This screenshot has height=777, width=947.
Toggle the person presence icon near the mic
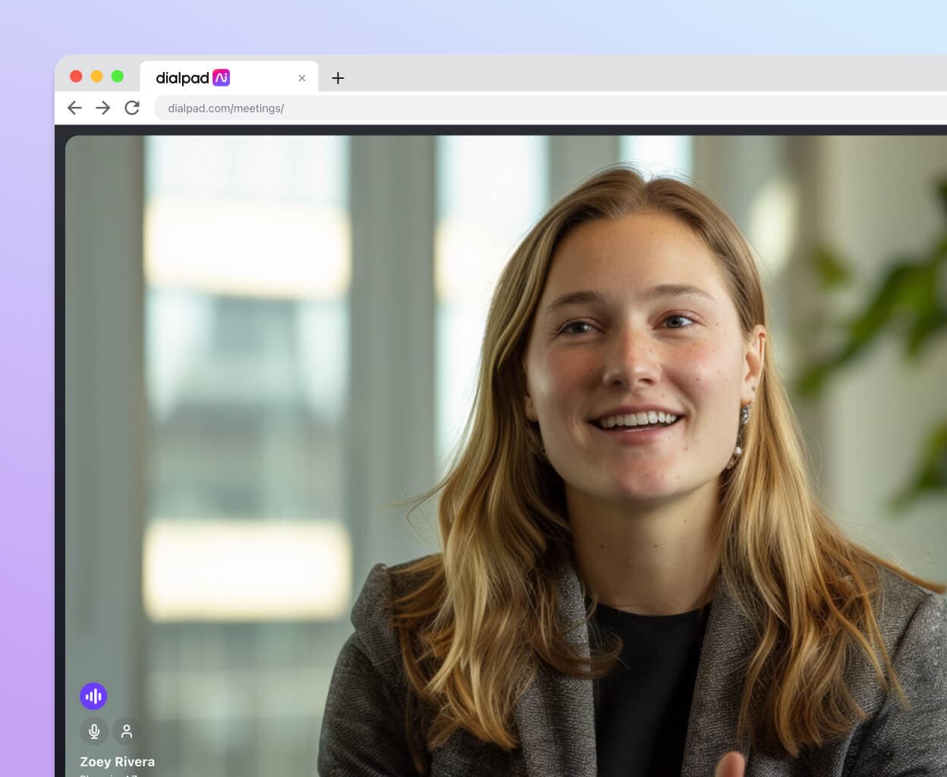point(126,731)
